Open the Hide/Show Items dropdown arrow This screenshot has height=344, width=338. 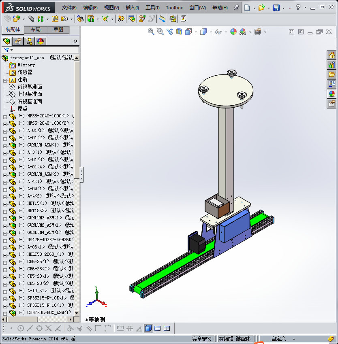coord(226,32)
